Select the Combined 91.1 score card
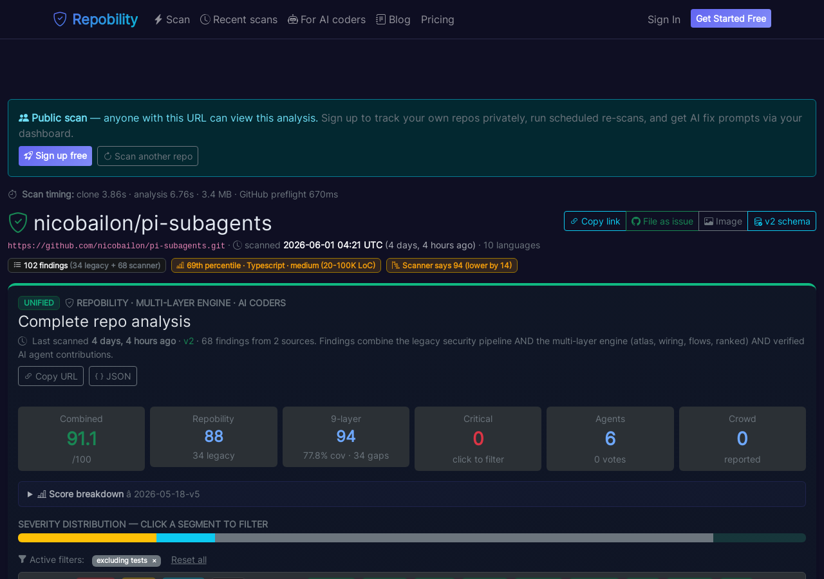The image size is (824, 579). click(x=81, y=439)
